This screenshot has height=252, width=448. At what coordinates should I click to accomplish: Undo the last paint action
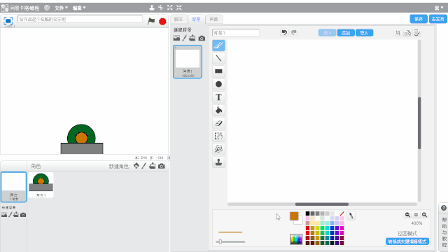pos(284,33)
